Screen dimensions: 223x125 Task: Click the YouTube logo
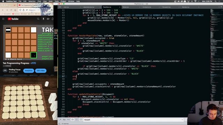(13, 19)
